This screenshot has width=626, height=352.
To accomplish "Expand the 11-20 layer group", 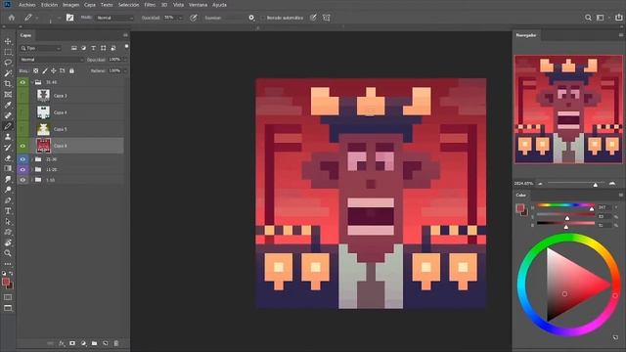I will (x=32, y=169).
